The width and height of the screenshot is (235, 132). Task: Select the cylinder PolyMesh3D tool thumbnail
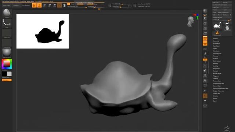click(227, 29)
